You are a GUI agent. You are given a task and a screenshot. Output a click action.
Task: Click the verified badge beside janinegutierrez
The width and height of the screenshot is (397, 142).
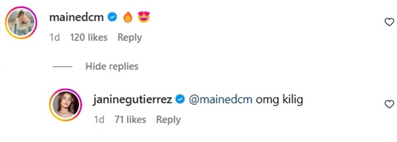point(181,100)
